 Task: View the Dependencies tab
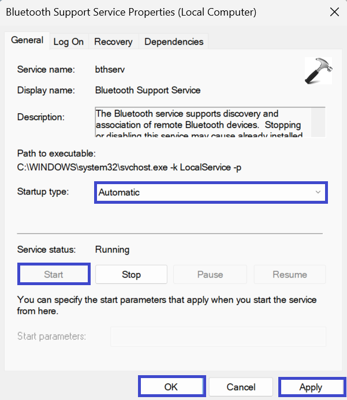pos(174,42)
